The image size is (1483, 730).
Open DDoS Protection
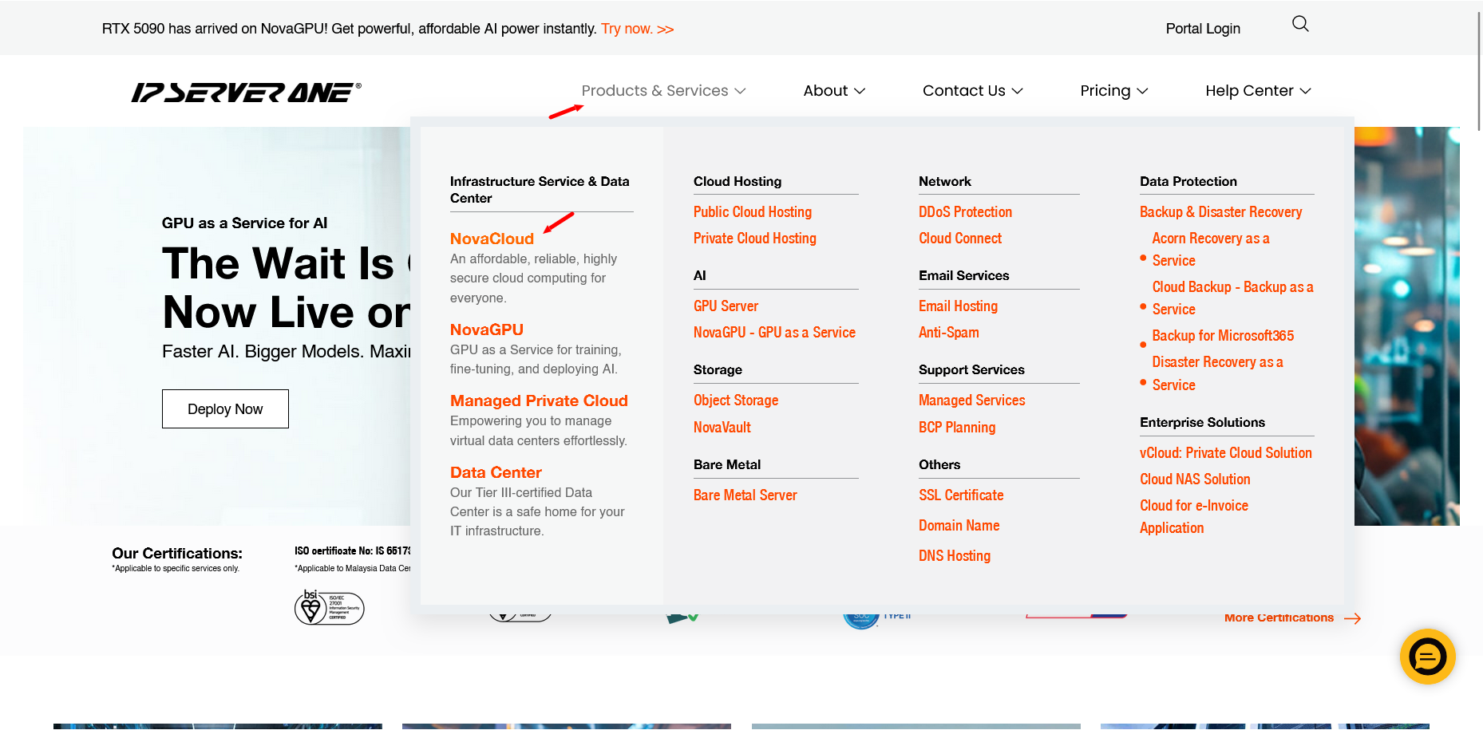[965, 211]
